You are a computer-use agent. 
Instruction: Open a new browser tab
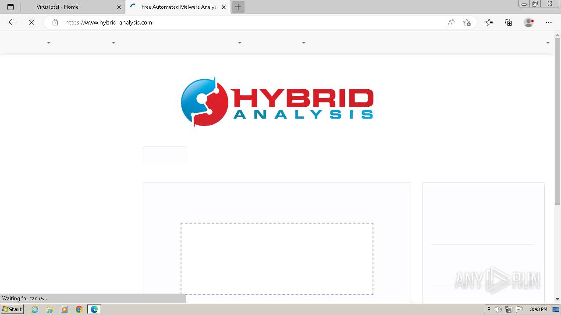click(238, 7)
